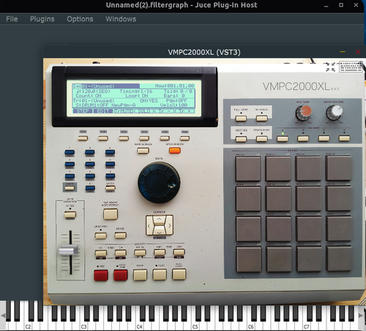Screen dimensions: 366x331
Task: Click the STOP transport button
Action: (140, 275)
